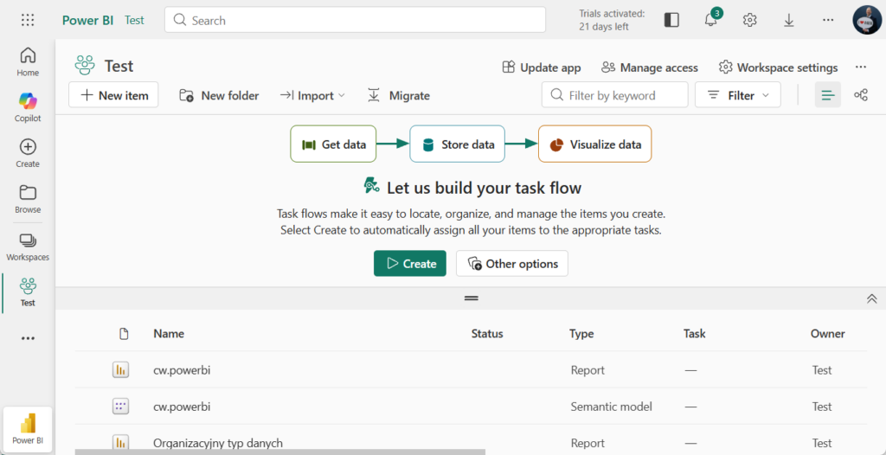Select the Test workspace in sidebar
This screenshot has width=886, height=455.
point(28,292)
